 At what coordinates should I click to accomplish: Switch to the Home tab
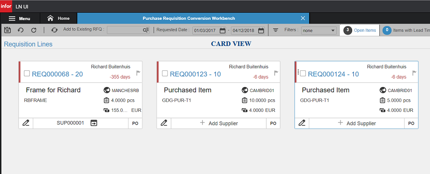click(x=58, y=19)
